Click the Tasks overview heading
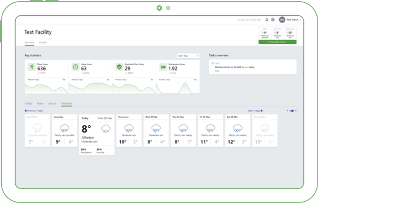Image resolution: width=406 pixels, height=203 pixels. [x=219, y=55]
